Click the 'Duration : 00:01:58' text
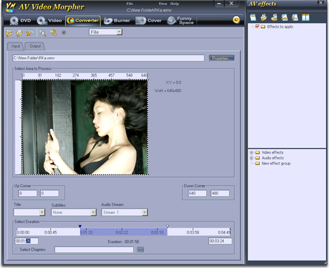Image resolution: width=329 pixels, height=268 pixels. pos(123,241)
